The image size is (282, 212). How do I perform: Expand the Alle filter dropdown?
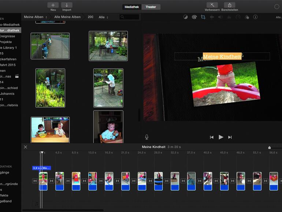pyautogui.click(x=103, y=17)
